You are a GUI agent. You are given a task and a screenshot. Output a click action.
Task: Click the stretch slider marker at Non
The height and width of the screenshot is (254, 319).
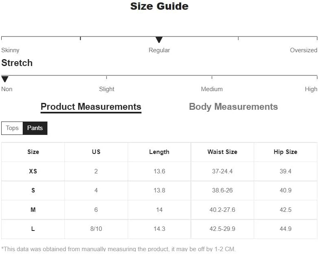5,79
